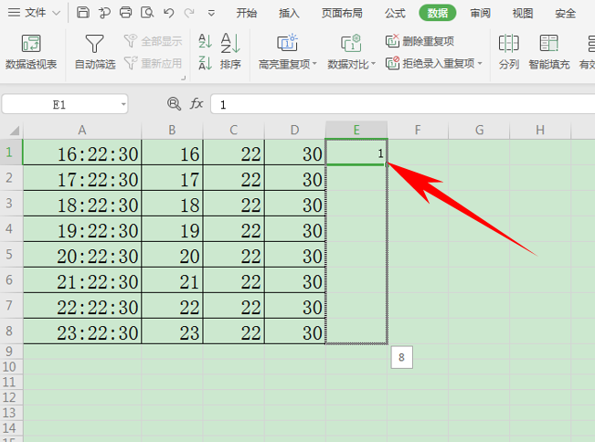This screenshot has height=442, width=595.
Task: Click cell containing 16:22:30
Action: click(x=82, y=153)
